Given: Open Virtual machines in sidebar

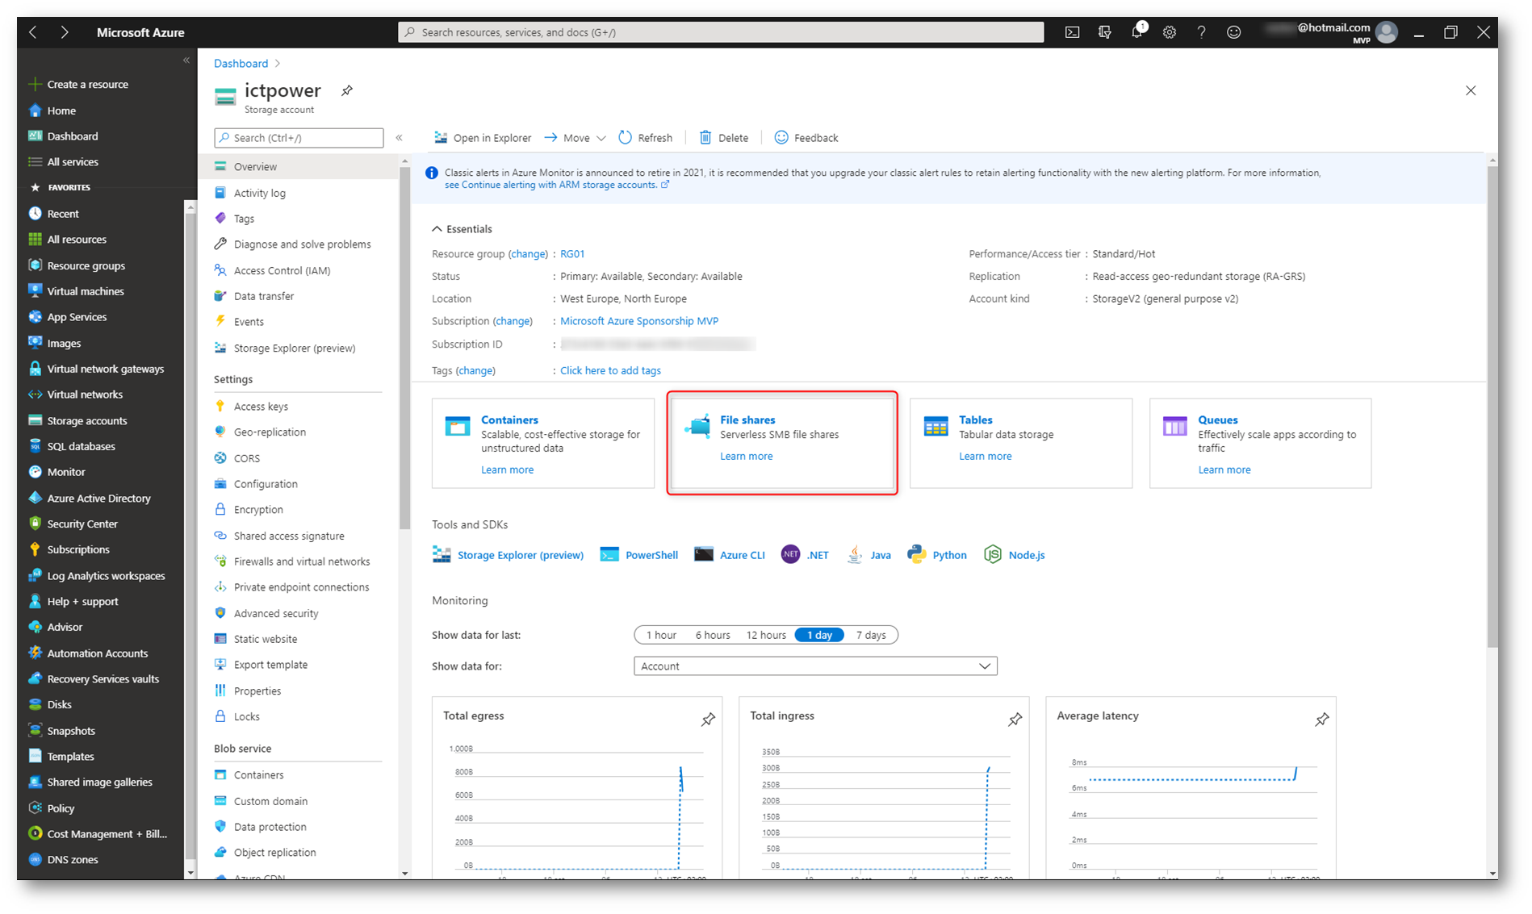Looking at the screenshot, I should point(86,291).
